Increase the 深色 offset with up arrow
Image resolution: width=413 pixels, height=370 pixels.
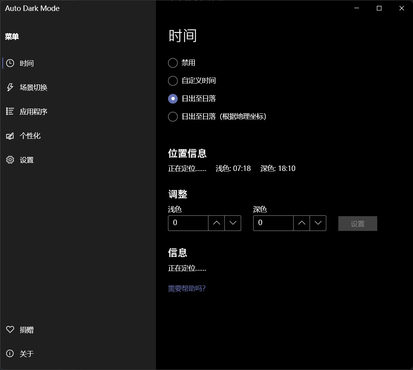tap(302, 223)
